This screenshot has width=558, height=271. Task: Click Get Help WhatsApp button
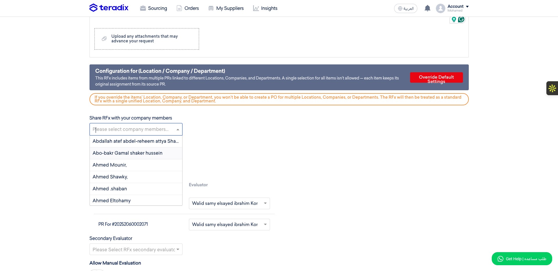(x=522, y=259)
